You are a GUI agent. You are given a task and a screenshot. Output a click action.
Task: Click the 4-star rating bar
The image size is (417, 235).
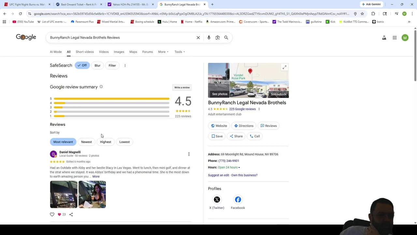point(111,103)
